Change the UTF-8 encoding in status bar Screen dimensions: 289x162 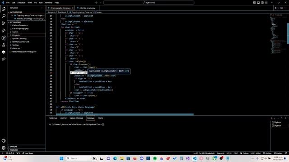(229, 153)
